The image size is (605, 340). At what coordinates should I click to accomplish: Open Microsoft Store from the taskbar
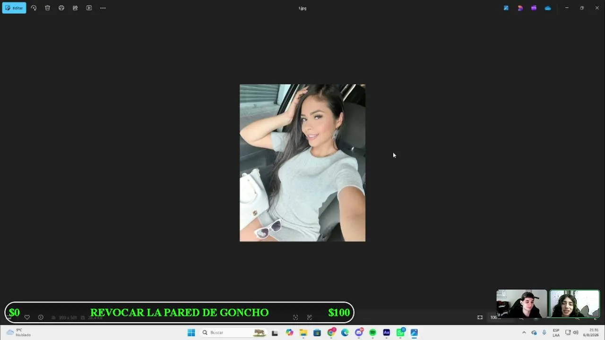pos(317,332)
